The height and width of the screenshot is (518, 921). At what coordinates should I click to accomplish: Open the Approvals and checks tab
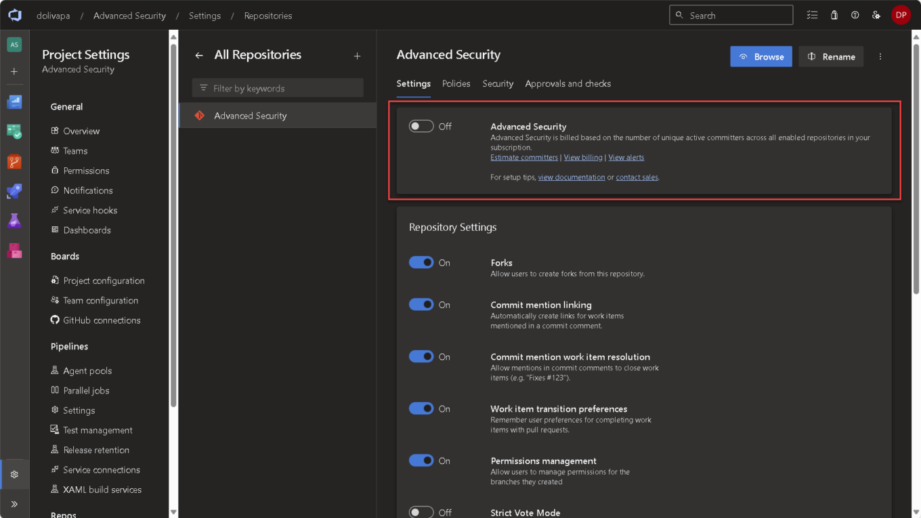point(567,84)
